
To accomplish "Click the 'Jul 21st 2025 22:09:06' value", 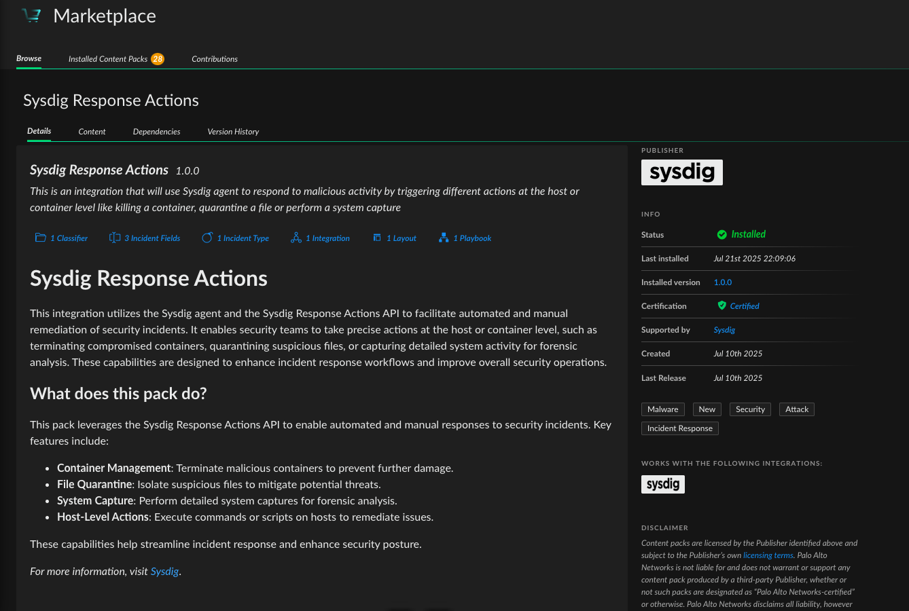I will point(755,259).
